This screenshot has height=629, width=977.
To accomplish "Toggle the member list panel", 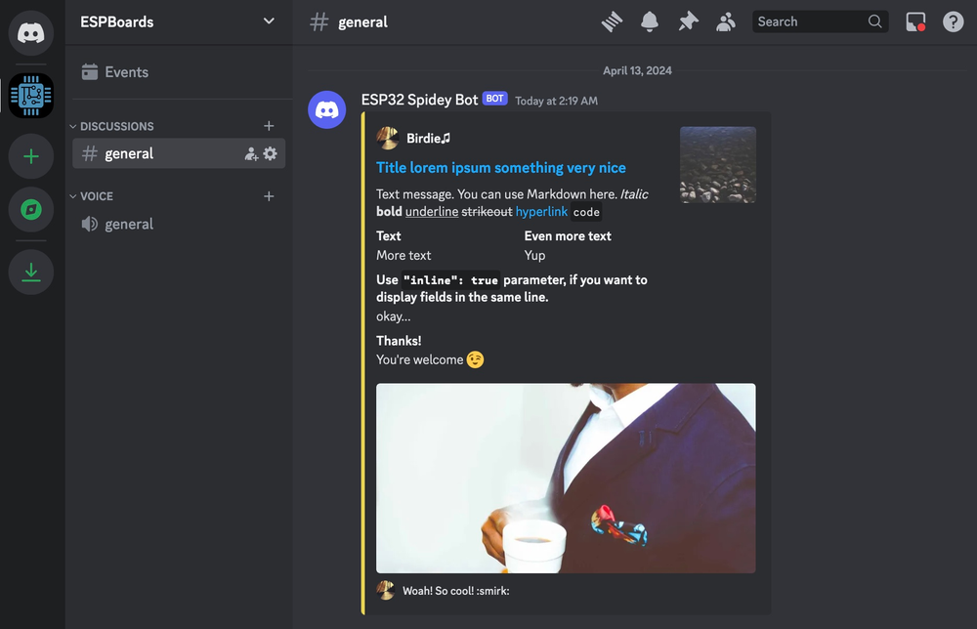I will [x=726, y=21].
